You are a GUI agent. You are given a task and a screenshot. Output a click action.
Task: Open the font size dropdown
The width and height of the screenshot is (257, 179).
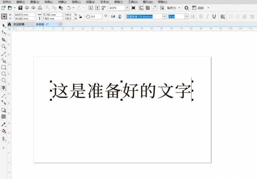pos(187,17)
